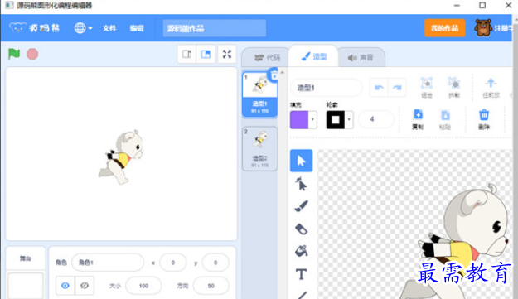
Task: Enter fullscreen stage mode
Action: click(227, 54)
